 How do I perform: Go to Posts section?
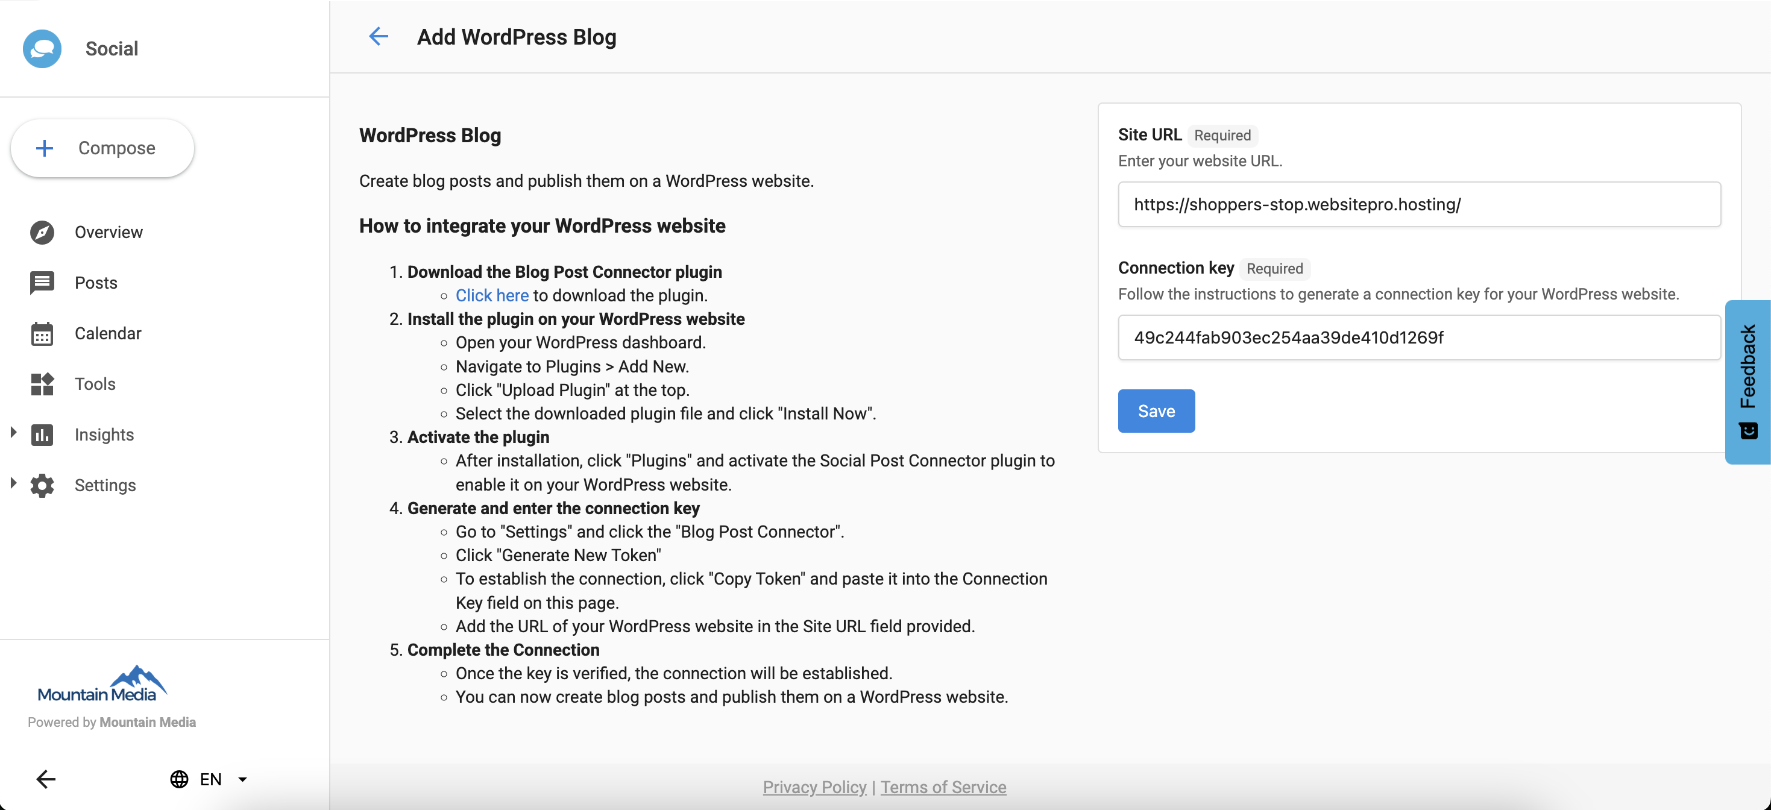click(x=96, y=283)
